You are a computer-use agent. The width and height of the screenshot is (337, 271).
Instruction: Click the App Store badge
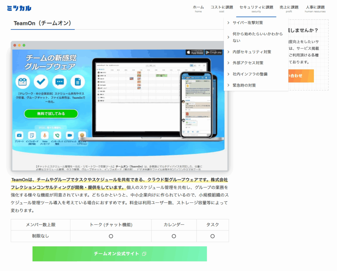(x=195, y=52)
